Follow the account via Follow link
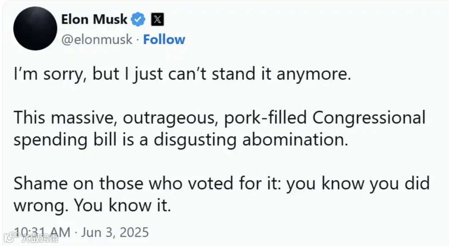 click(x=164, y=39)
